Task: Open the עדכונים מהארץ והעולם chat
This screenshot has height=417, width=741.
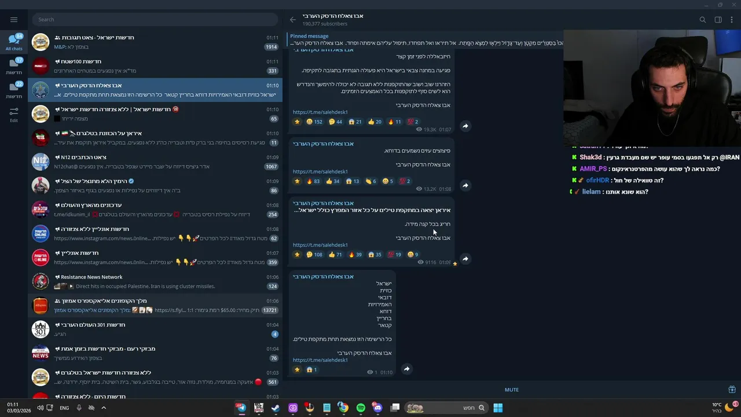Action: (x=155, y=210)
